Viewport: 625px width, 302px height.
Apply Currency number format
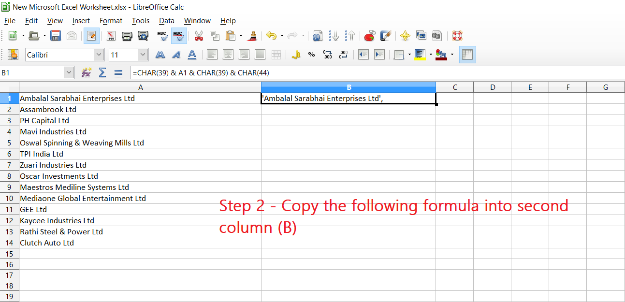296,55
